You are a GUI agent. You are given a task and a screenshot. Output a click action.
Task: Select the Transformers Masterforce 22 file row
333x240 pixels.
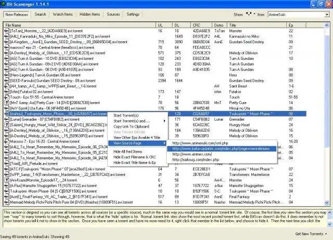(155, 174)
